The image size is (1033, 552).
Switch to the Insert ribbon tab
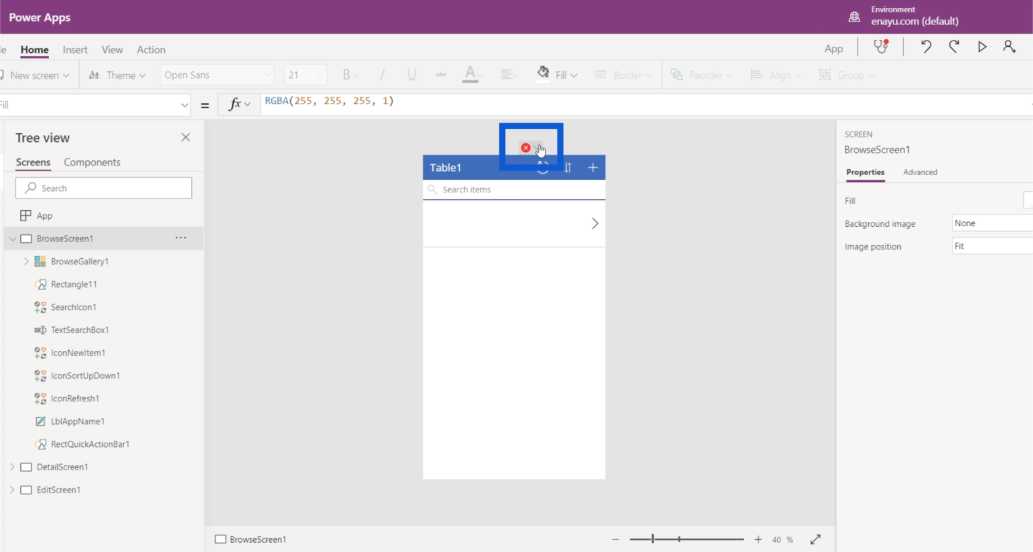pyautogui.click(x=75, y=50)
